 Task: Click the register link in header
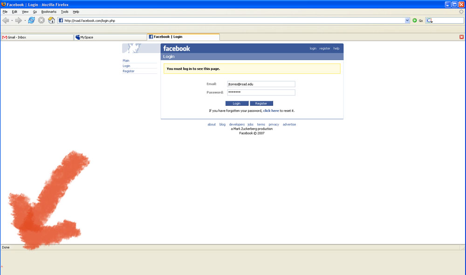pyautogui.click(x=325, y=48)
